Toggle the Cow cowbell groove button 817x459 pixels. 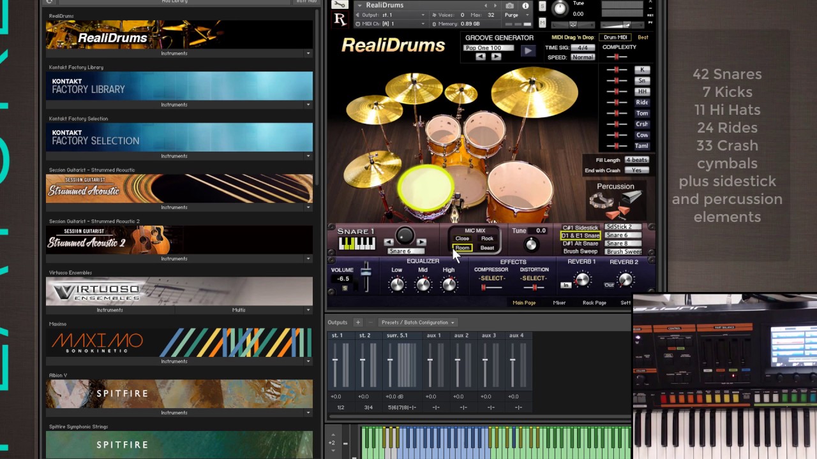(642, 135)
